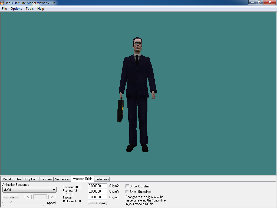Viewport: 277px width, 208px height.
Task: Click the 'Blends: 1' text
Action: pyautogui.click(x=69, y=197)
